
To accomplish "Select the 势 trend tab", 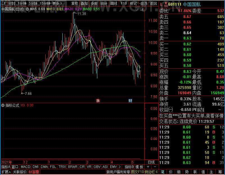I will pos(187,172).
